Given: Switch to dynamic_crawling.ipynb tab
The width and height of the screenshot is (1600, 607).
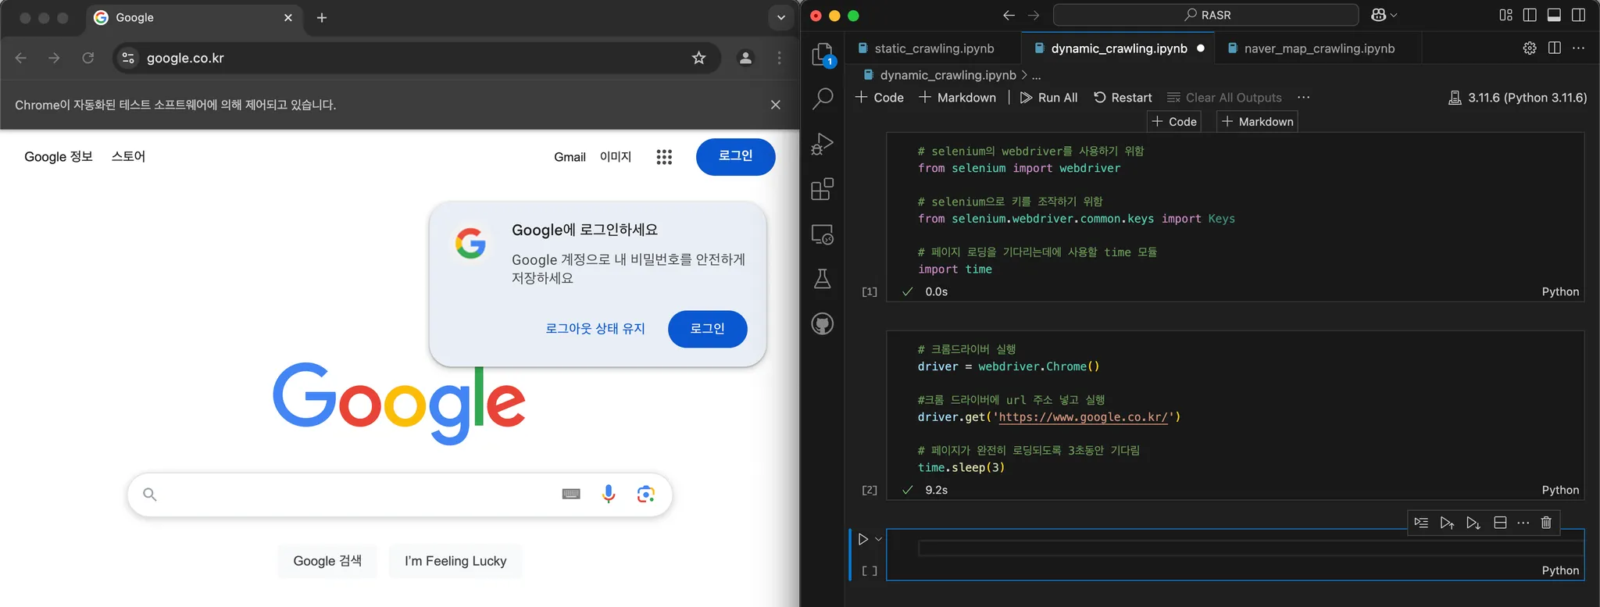Looking at the screenshot, I should click(1118, 48).
